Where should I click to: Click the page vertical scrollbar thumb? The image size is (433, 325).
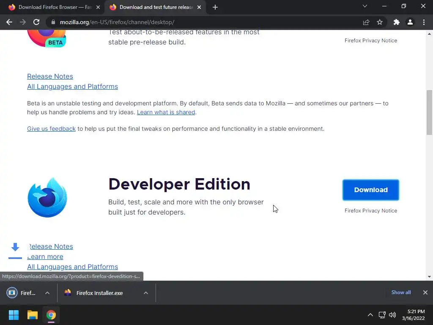coord(429,112)
